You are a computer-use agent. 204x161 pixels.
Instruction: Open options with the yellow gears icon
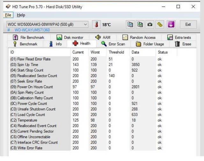click(x=160, y=24)
